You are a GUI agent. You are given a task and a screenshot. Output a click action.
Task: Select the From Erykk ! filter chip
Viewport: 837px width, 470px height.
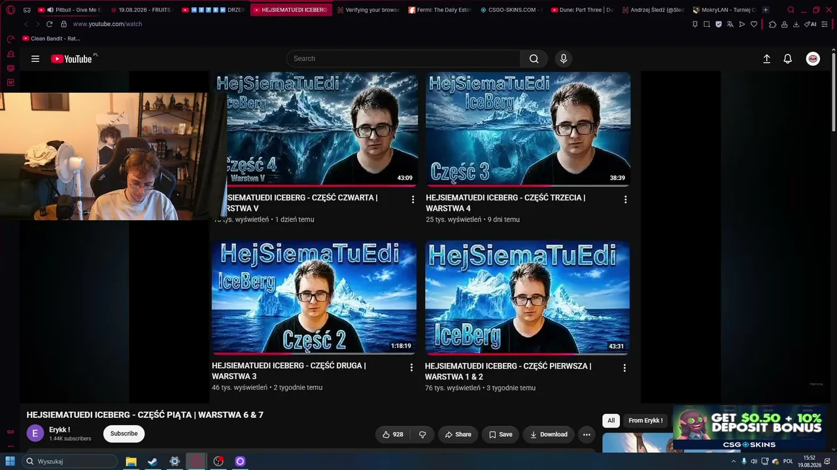pos(645,420)
